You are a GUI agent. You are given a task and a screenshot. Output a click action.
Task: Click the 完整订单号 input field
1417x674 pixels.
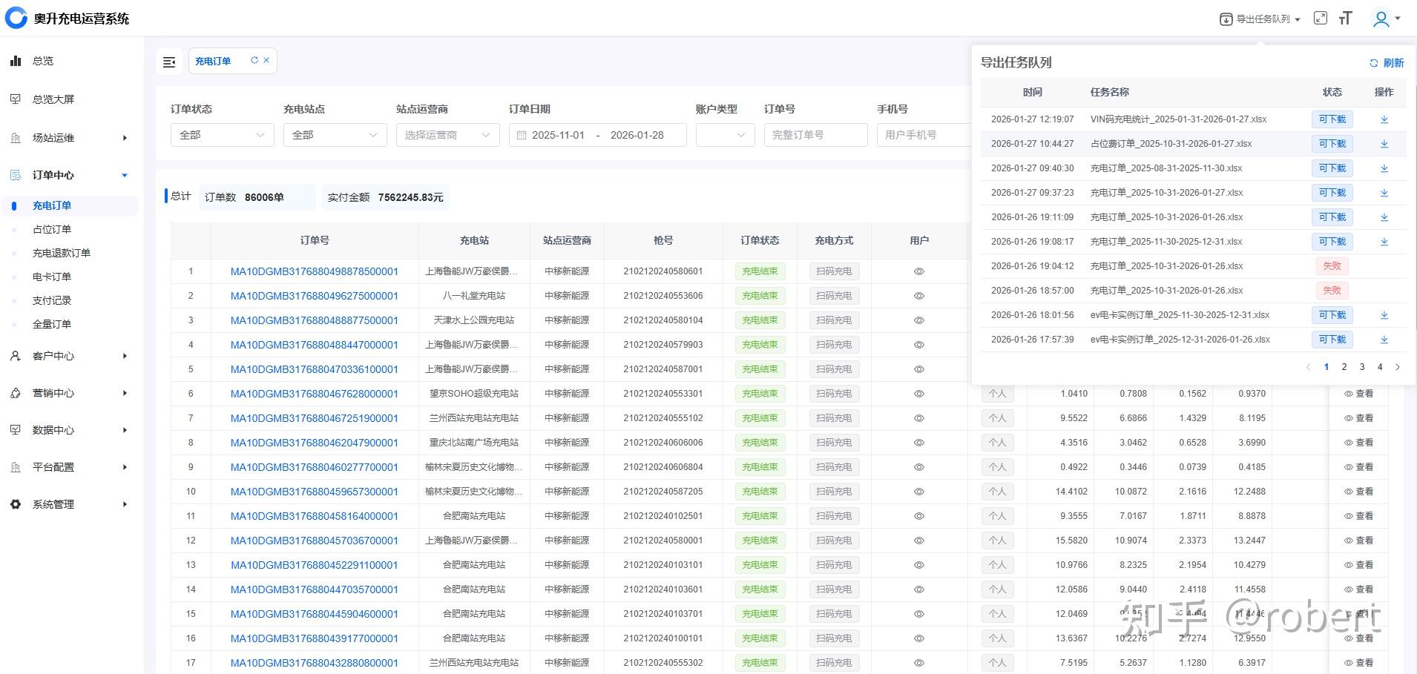tap(815, 135)
